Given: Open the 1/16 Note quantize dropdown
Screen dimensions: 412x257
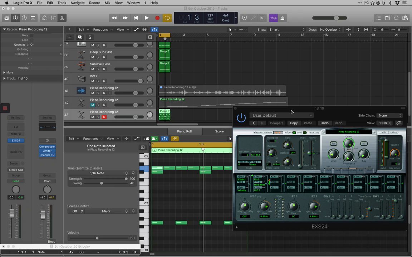Looking at the screenshot, I should click(98, 173).
